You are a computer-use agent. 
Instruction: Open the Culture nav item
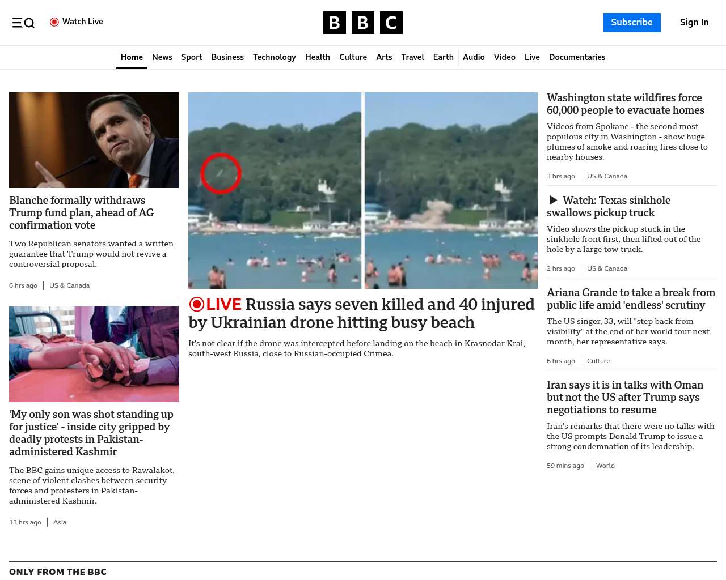pyautogui.click(x=353, y=57)
